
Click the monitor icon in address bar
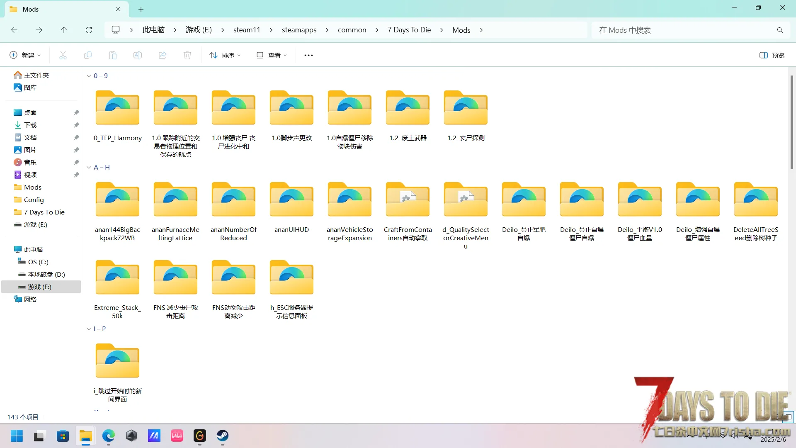click(x=116, y=30)
